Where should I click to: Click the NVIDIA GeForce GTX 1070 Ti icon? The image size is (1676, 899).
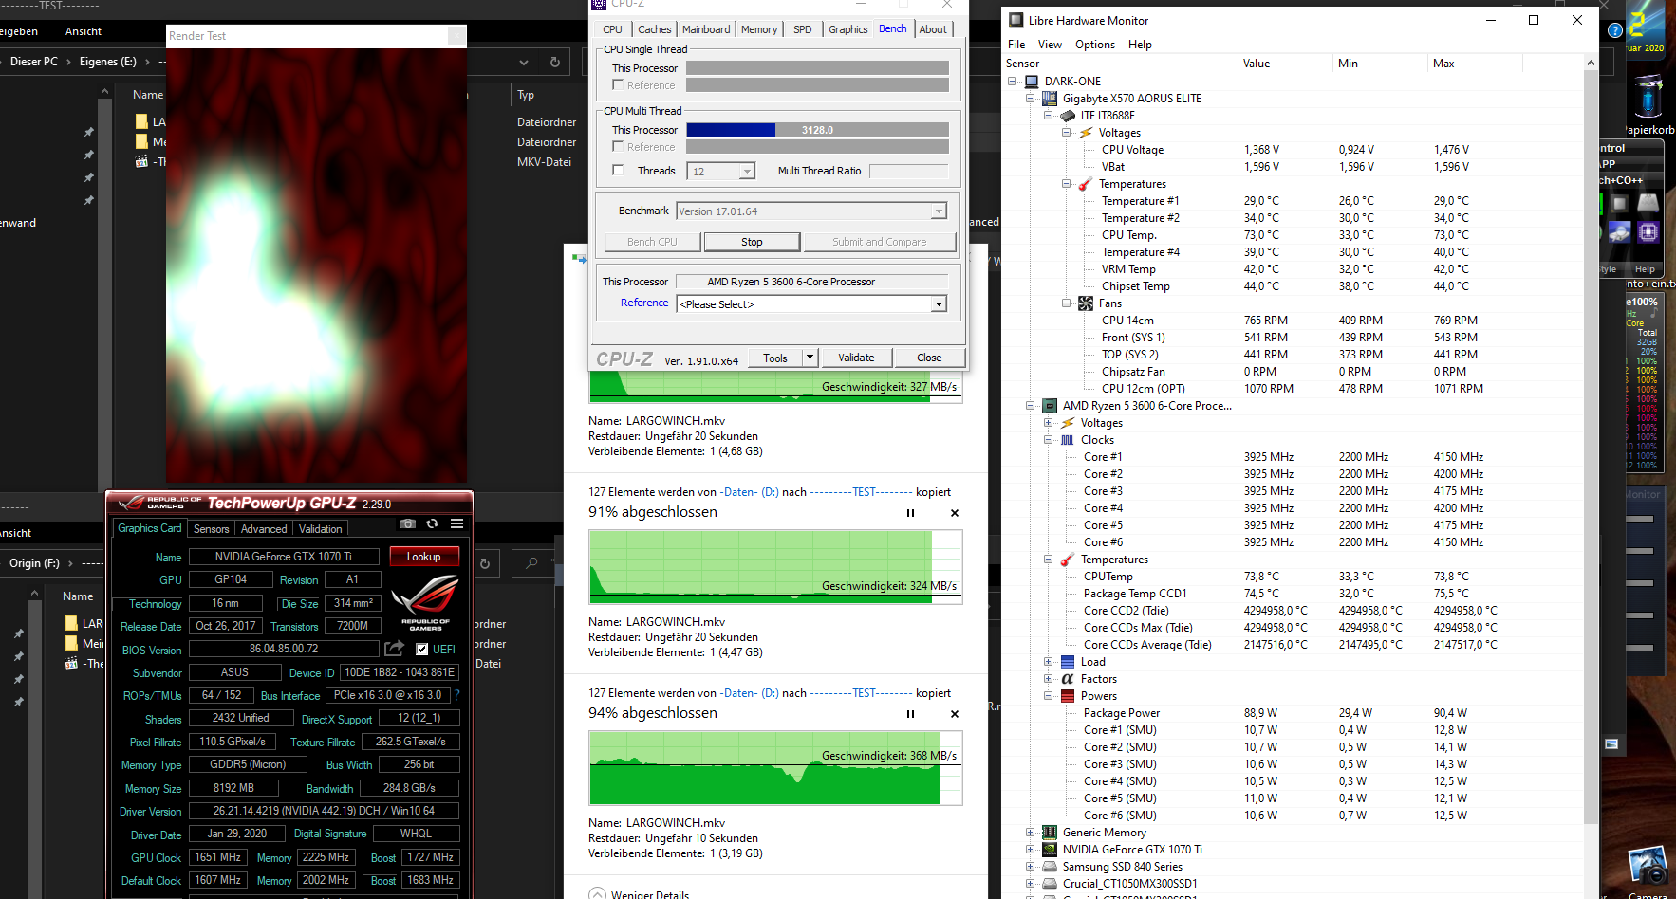[x=1050, y=850]
